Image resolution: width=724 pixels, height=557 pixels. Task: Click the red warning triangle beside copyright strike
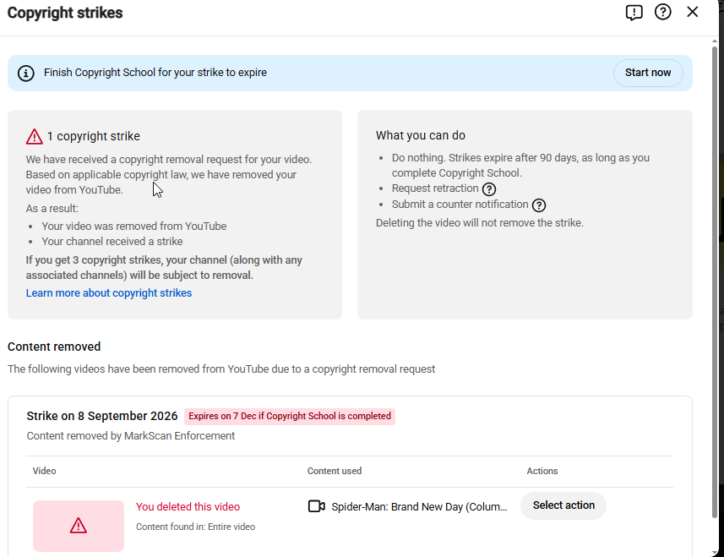click(x=34, y=137)
